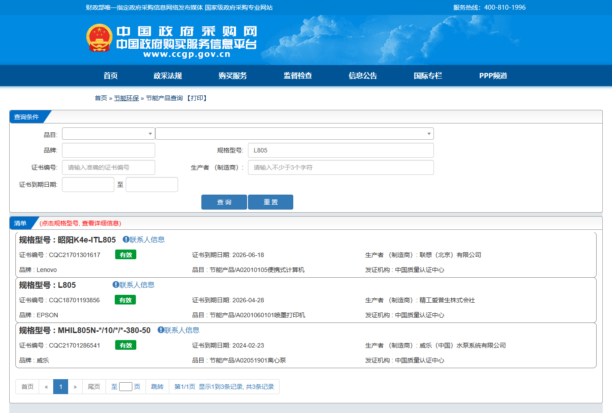Click info icon beside MHIL805N contact link
This screenshot has width=612, height=413.
coord(161,330)
